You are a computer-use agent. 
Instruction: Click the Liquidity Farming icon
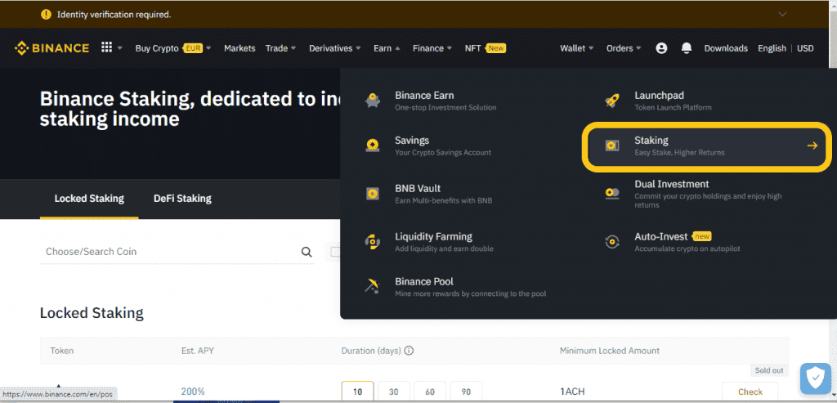pyautogui.click(x=373, y=241)
